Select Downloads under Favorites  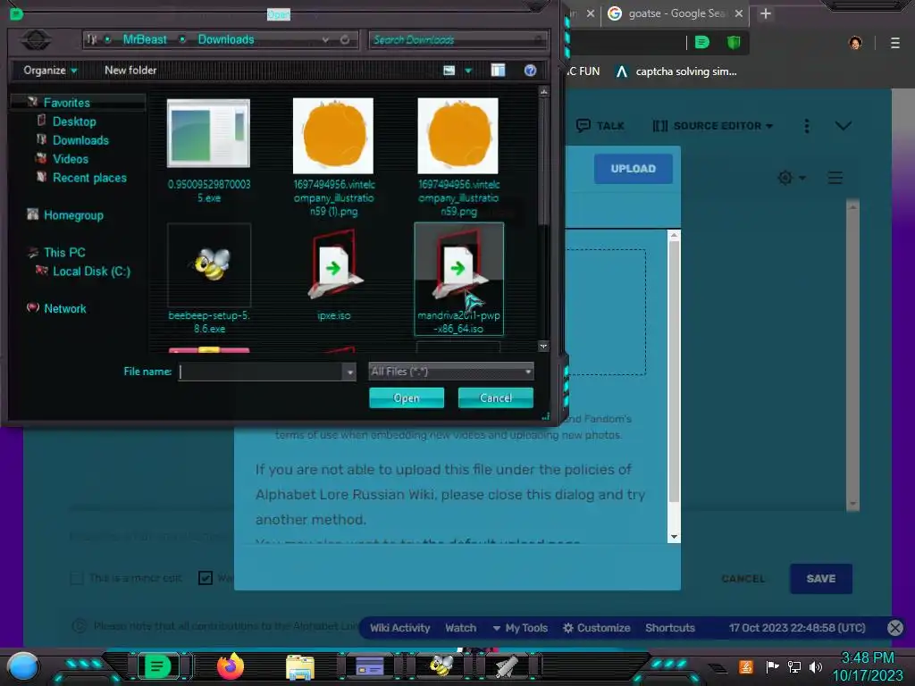point(80,140)
